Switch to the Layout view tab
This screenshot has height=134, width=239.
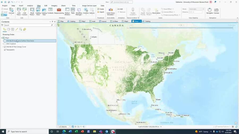pos(103,21)
